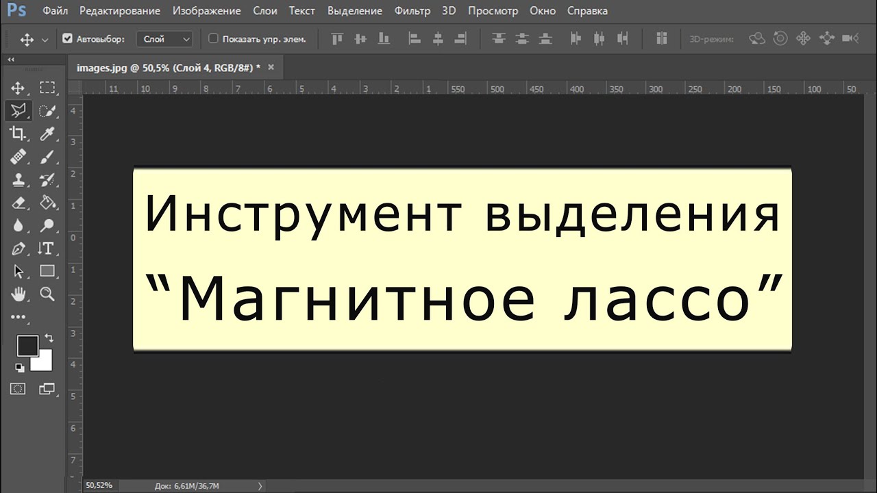Select the Quick Selection tool
This screenshot has width=877, height=493.
pos(47,110)
